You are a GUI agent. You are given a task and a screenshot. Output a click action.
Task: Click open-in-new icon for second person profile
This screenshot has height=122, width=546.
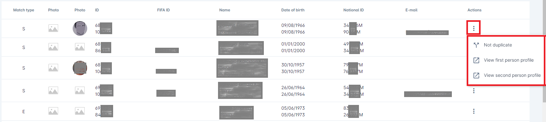pyautogui.click(x=476, y=75)
